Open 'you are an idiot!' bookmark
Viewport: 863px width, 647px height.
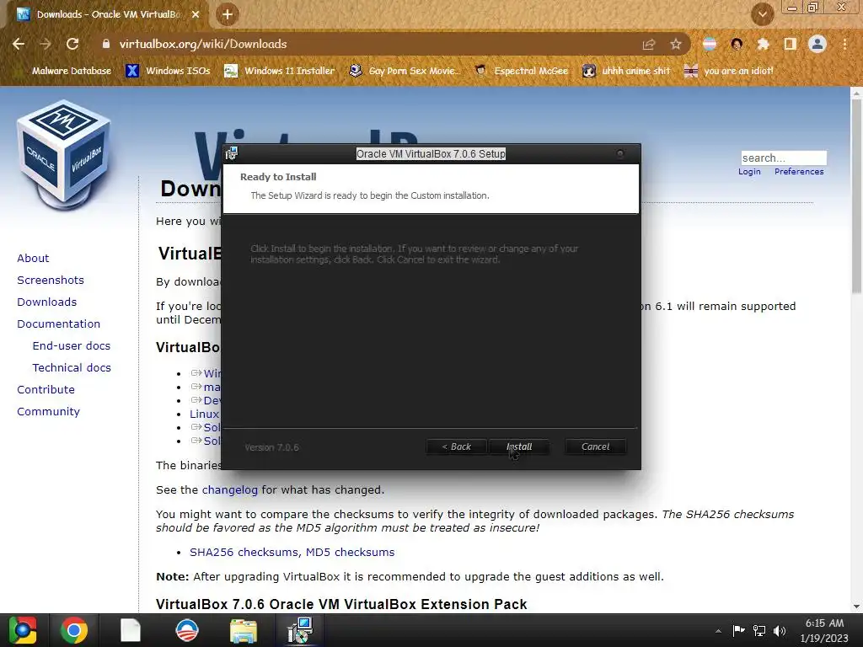(729, 71)
